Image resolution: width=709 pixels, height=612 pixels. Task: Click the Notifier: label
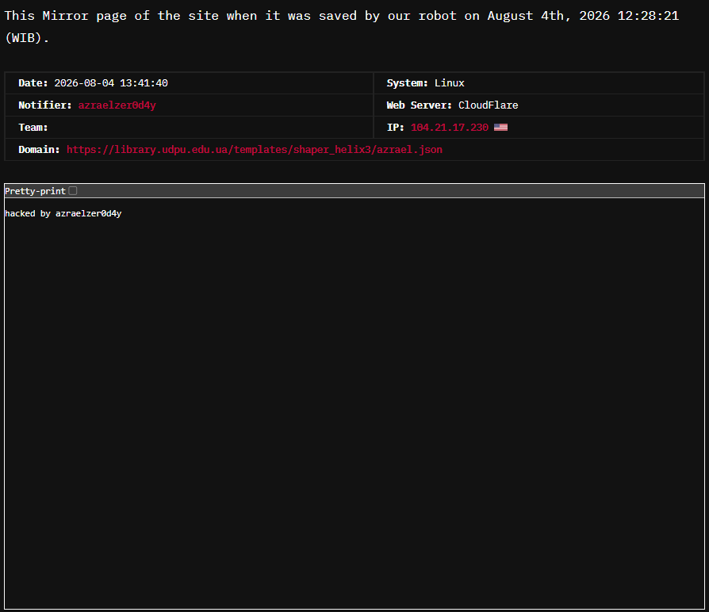pos(44,105)
